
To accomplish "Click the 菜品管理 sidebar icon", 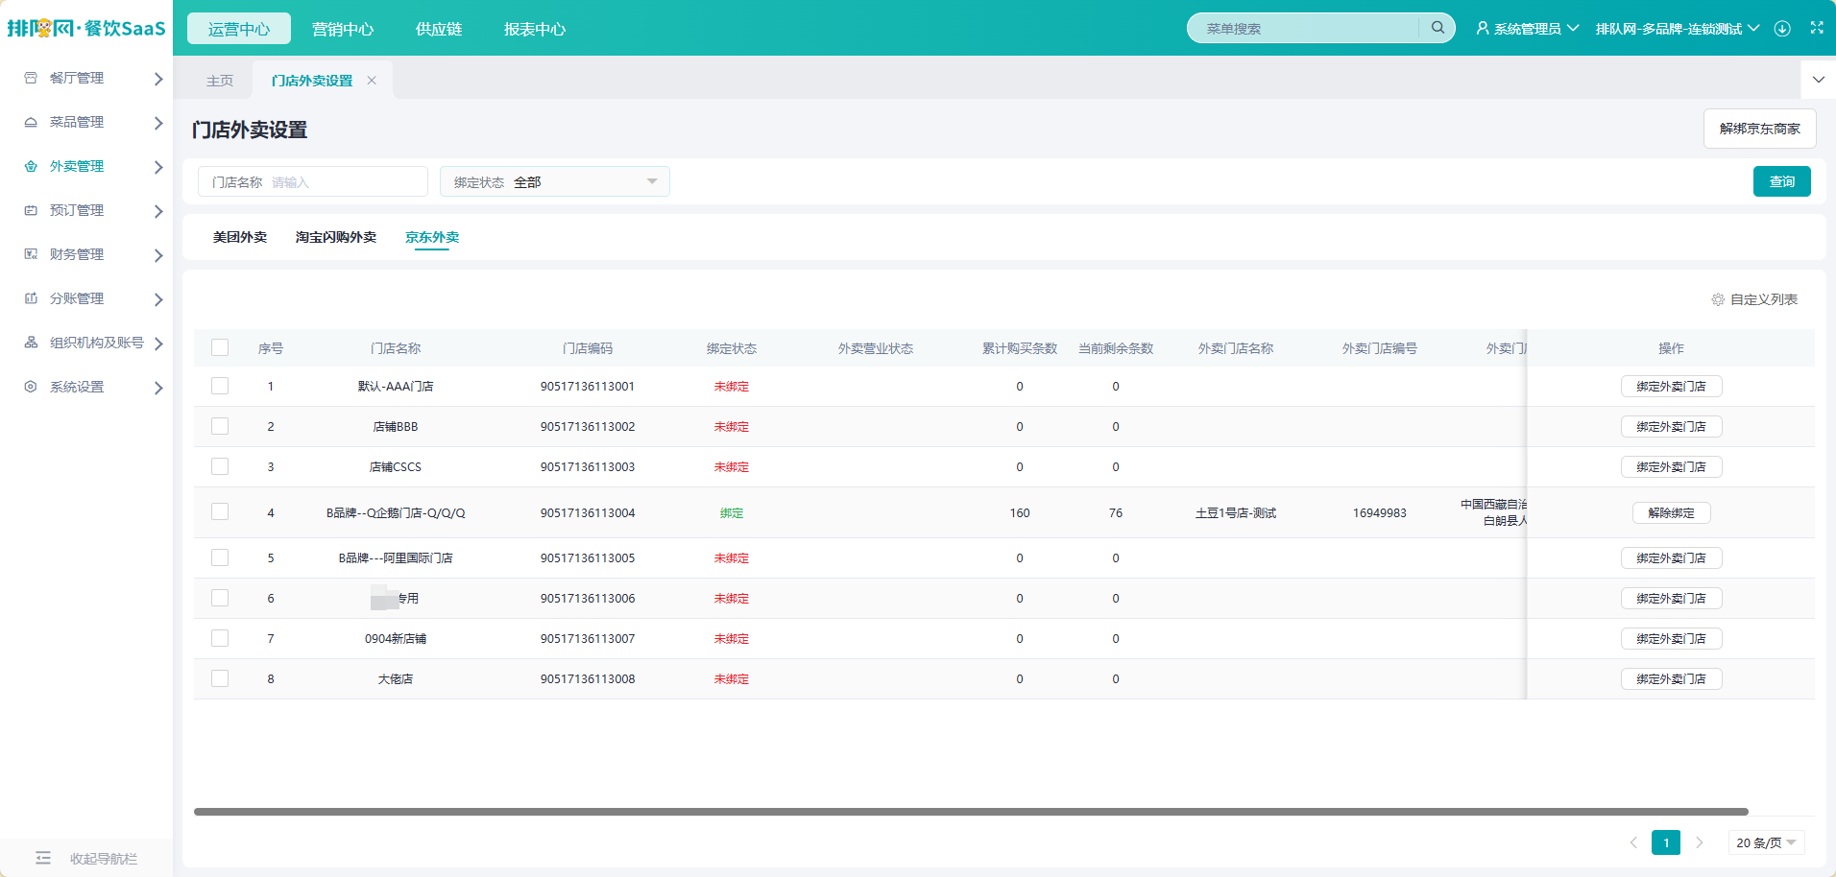I will point(31,122).
